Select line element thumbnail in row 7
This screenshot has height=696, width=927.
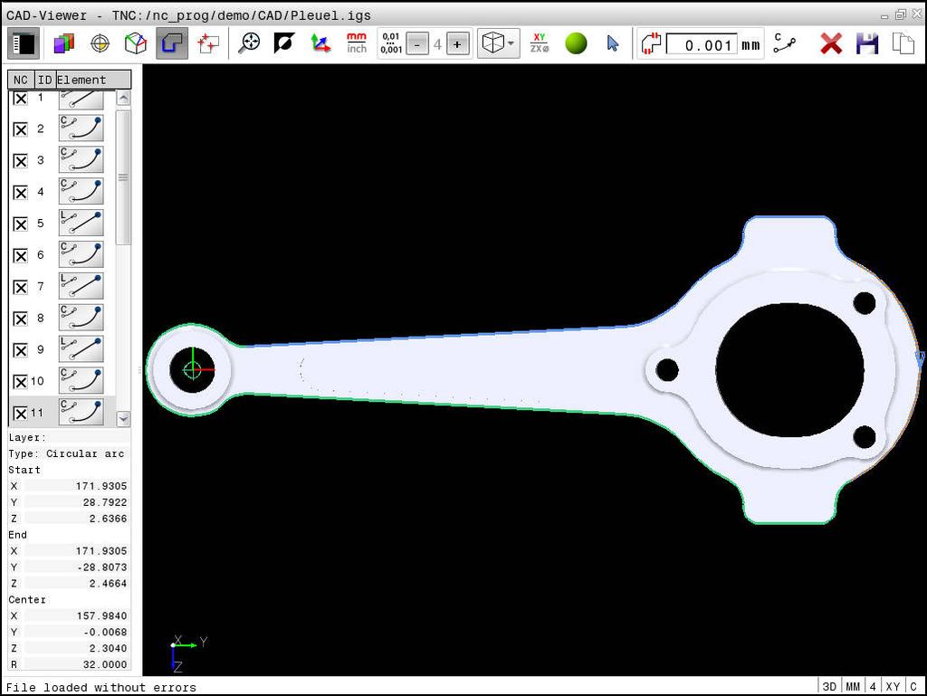pyautogui.click(x=81, y=286)
